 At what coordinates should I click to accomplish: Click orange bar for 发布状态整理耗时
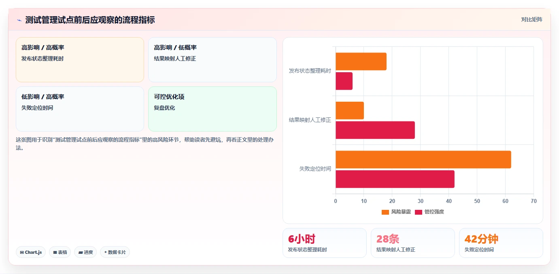click(361, 61)
